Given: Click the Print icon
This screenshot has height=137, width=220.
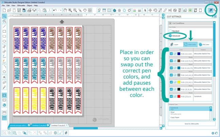Looking at the screenshot, I should [29, 10].
